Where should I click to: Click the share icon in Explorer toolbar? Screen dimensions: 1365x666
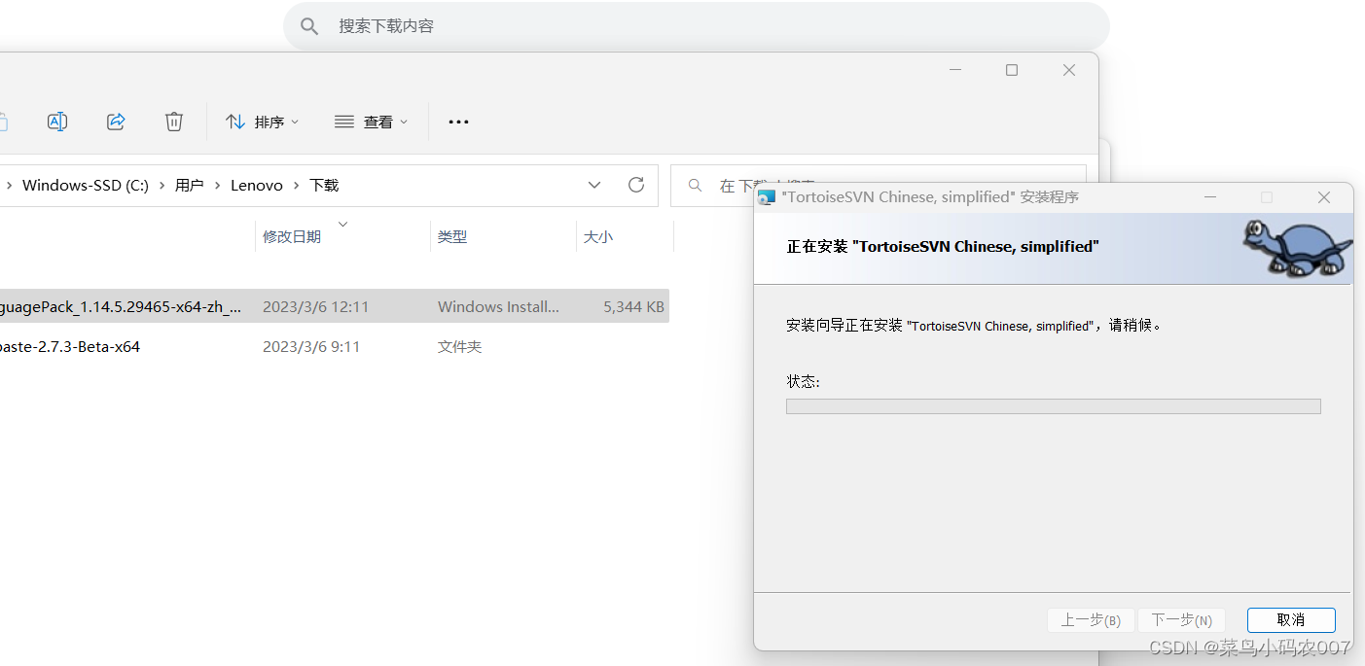click(116, 122)
